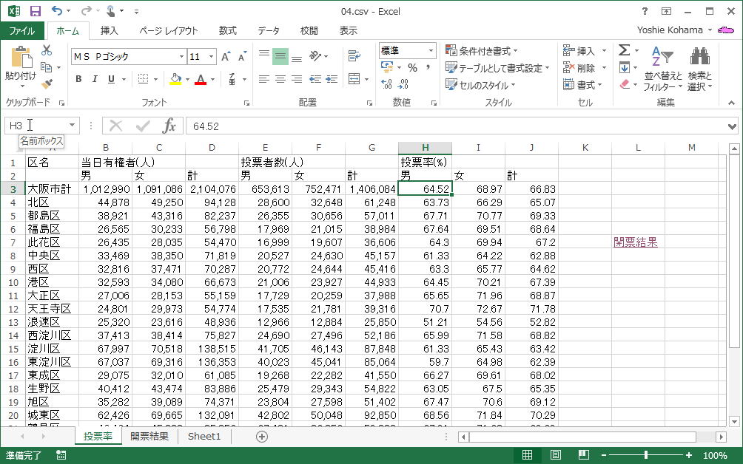Click the Comma Style button
Screen dimensions: 743x464
tap(428, 68)
